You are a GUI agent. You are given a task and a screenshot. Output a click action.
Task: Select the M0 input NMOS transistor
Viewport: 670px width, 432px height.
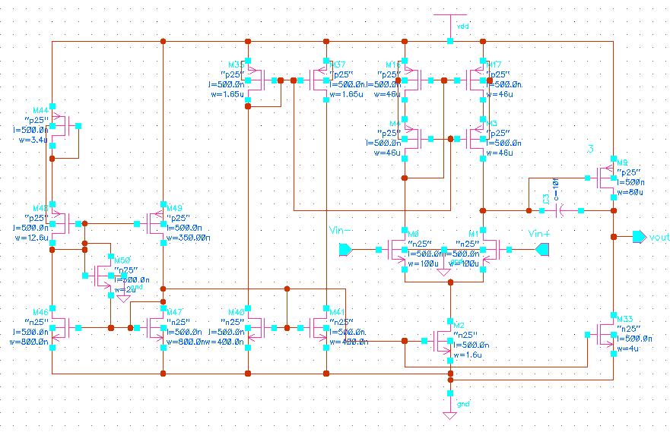[393, 250]
